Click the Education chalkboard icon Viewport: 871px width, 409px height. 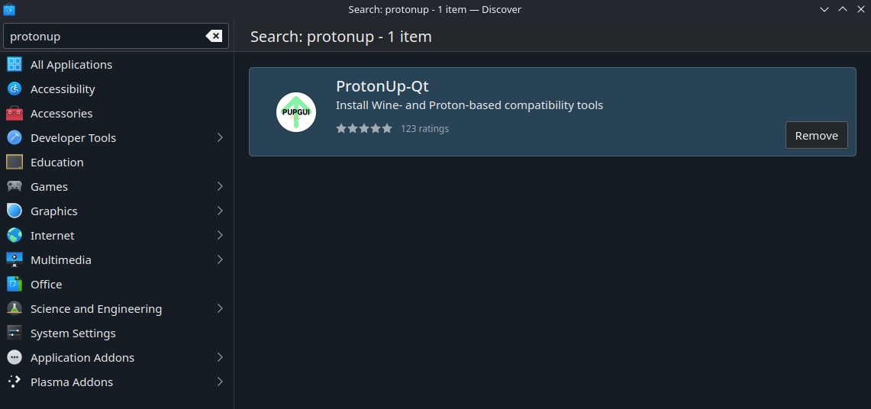tap(15, 163)
